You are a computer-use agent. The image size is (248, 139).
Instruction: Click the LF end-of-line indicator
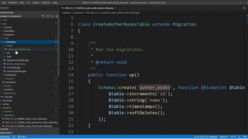(x=239, y=137)
